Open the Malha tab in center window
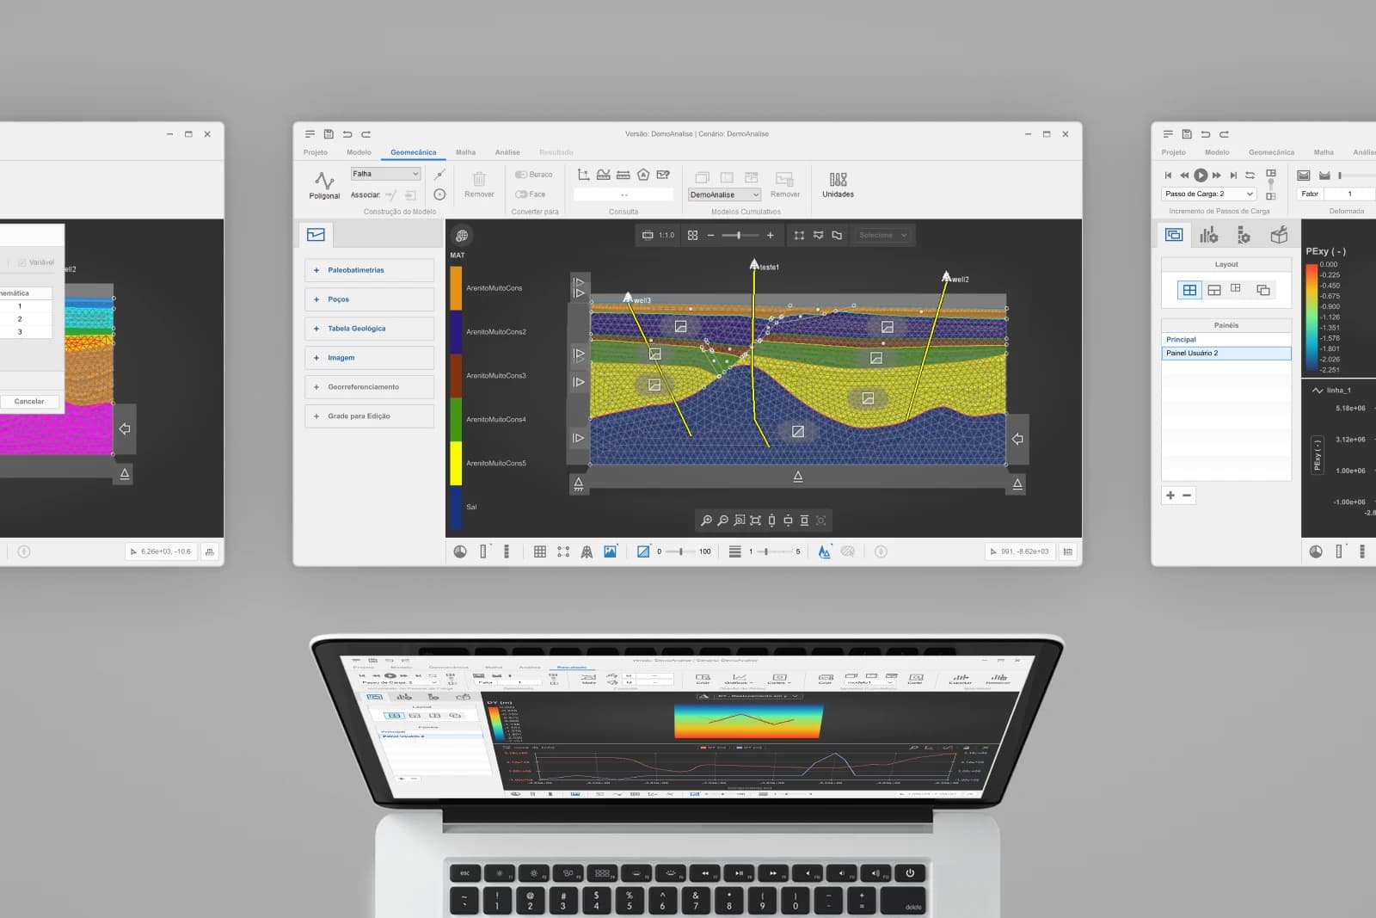 pyautogui.click(x=465, y=152)
